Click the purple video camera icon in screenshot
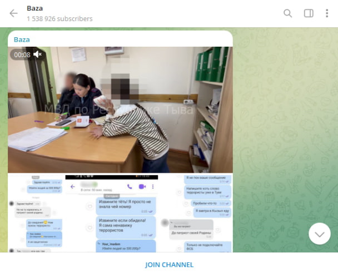The width and height of the screenshot is (338, 275). [142, 187]
